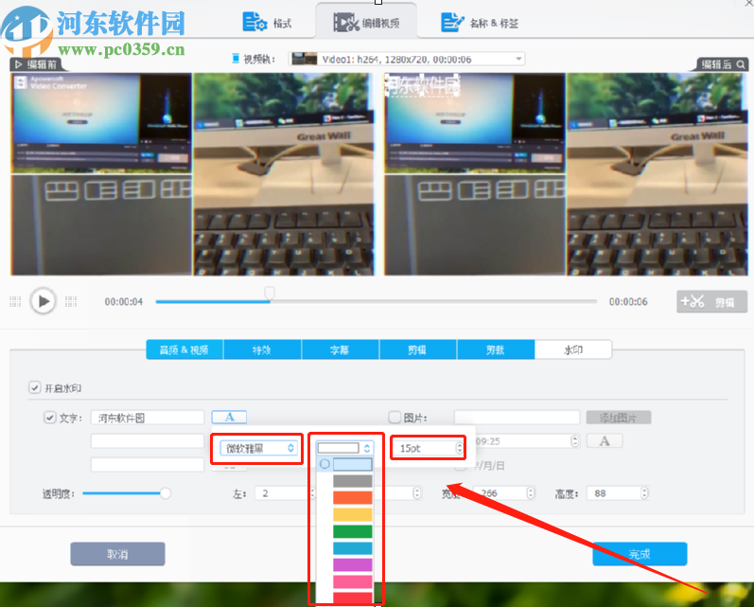Open the video track dropdown
This screenshot has height=607, width=754.
407,60
